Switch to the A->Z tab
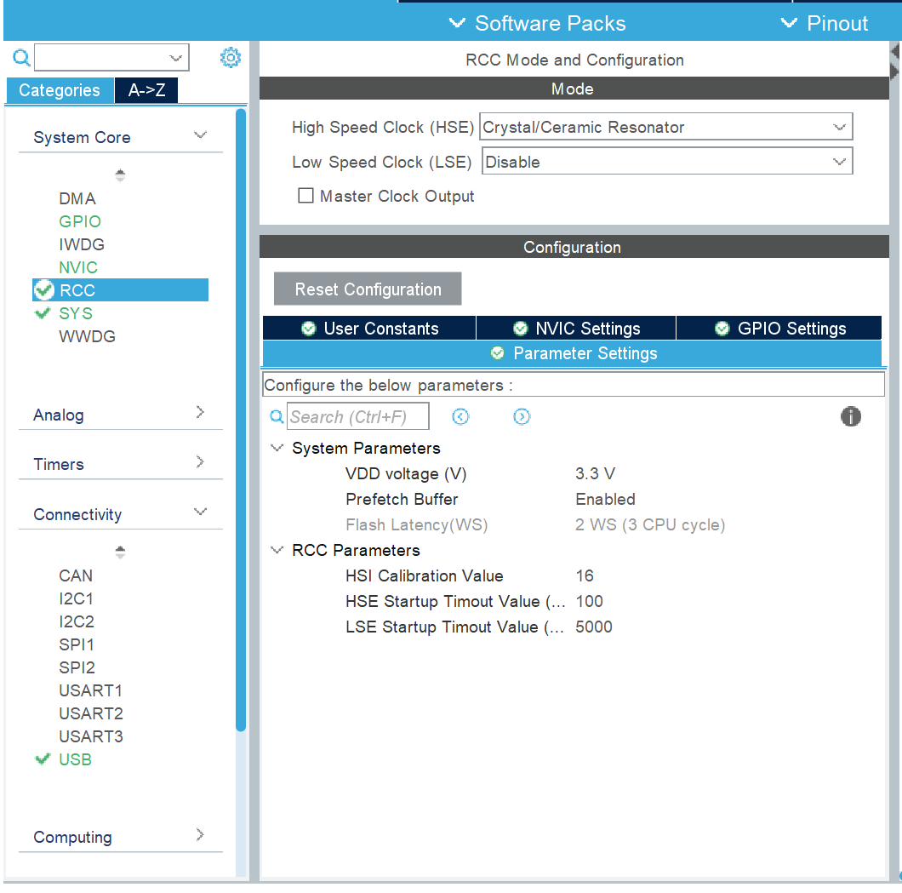 click(146, 90)
